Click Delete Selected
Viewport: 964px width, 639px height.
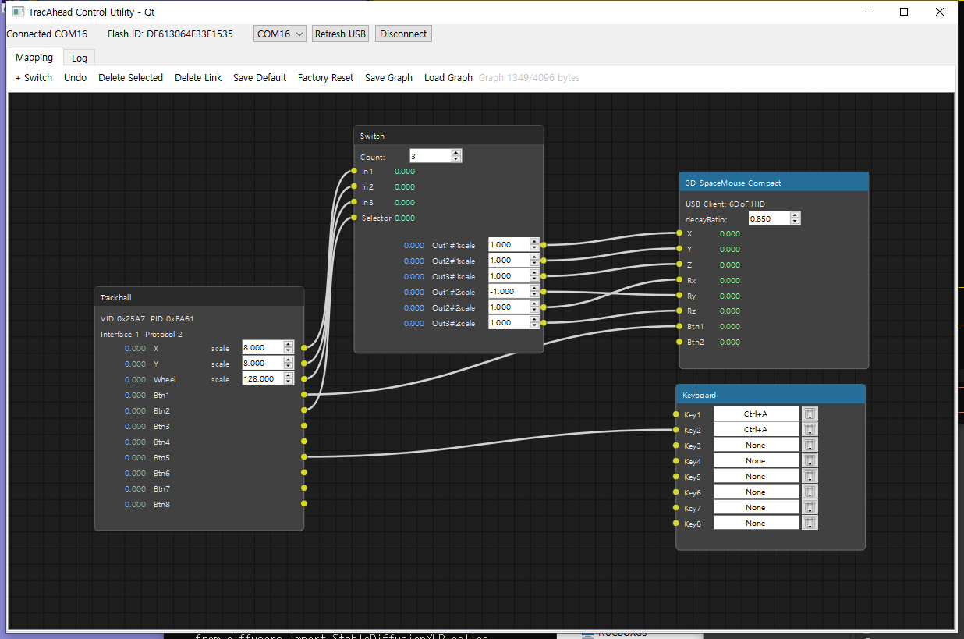pyautogui.click(x=130, y=77)
